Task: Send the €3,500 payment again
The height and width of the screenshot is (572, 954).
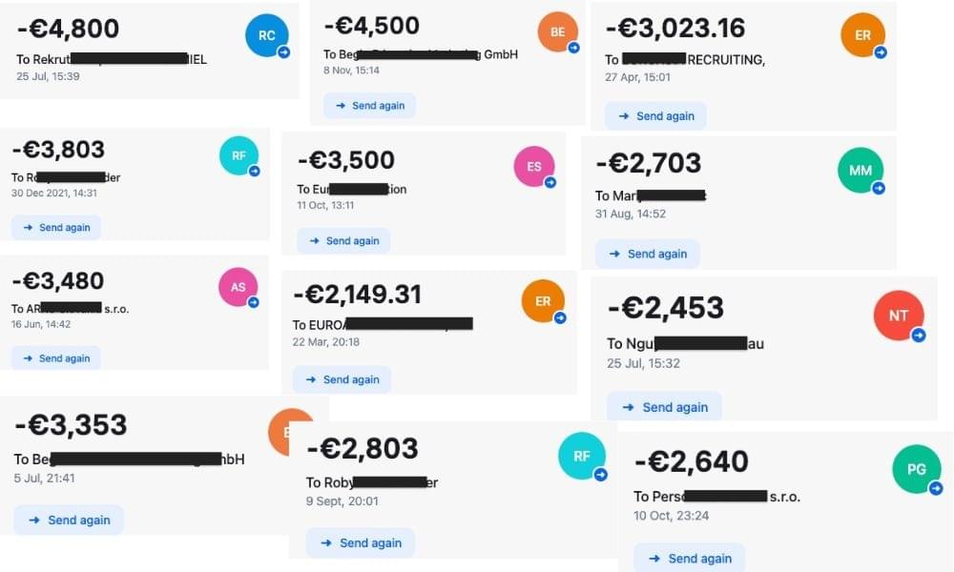Action: [343, 240]
